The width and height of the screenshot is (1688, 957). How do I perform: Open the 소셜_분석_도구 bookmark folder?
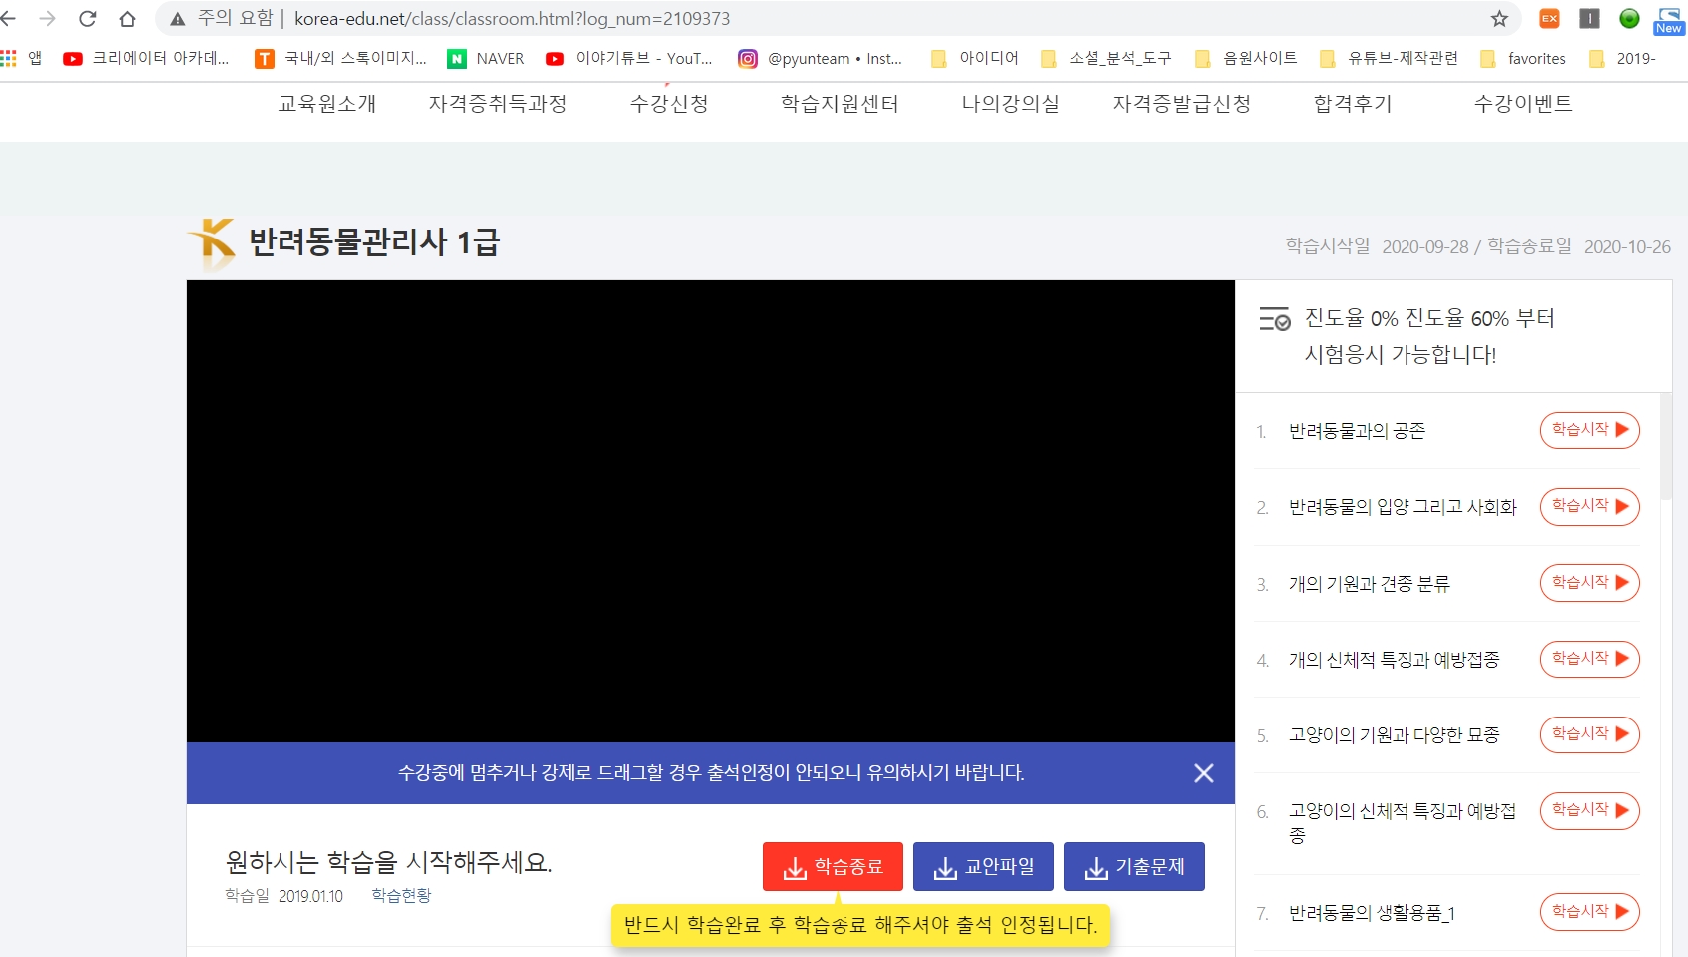1105,58
